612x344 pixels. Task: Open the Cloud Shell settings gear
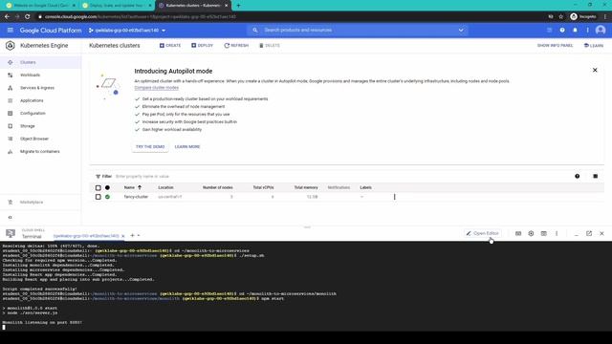pos(531,233)
